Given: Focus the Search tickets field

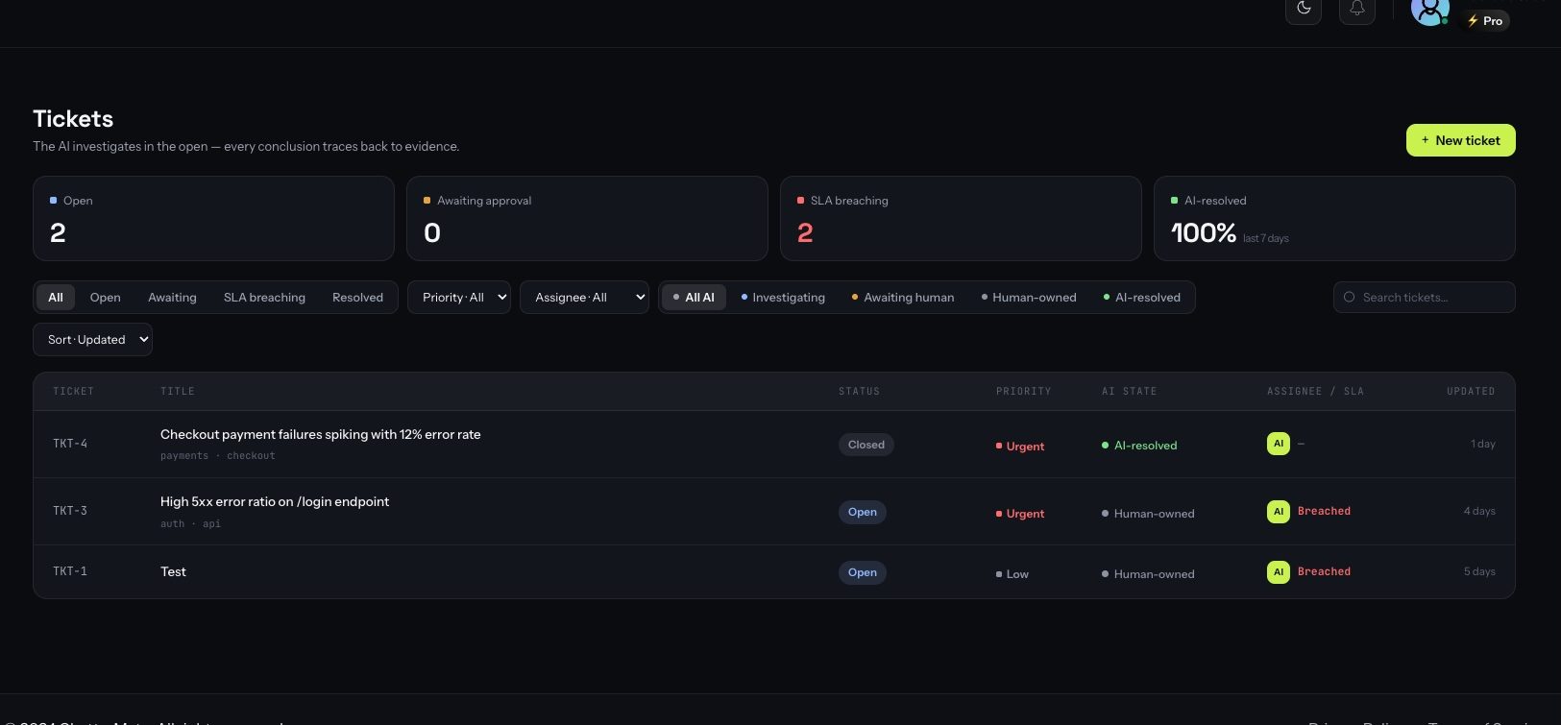Looking at the screenshot, I should 1424,298.
